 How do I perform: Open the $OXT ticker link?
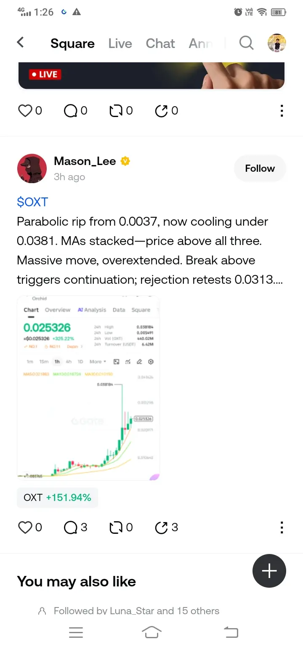(32, 202)
